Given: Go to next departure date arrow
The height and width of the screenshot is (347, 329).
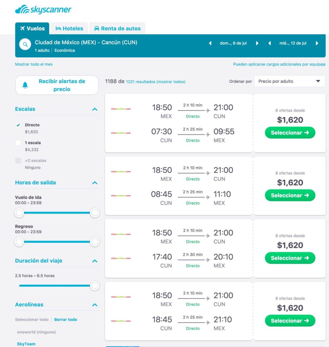Looking at the screenshot, I should pyautogui.click(x=257, y=43).
